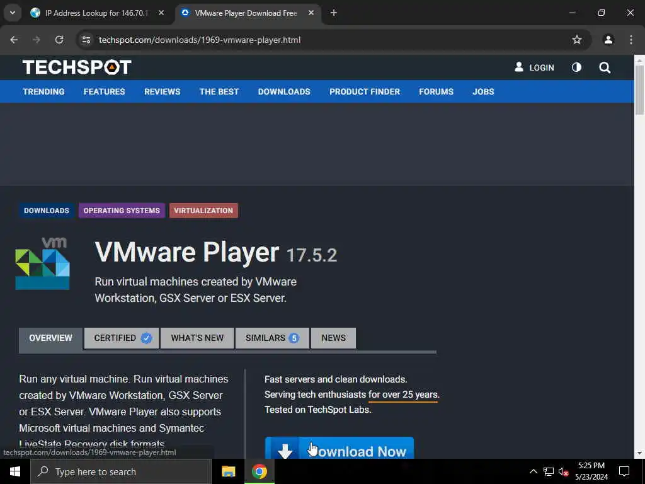The width and height of the screenshot is (645, 484).
Task: Open PRODUCT FINDER navigation item
Action: [x=365, y=91]
